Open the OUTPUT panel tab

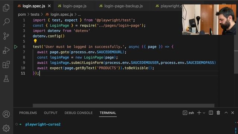pyautogui.click(x=51, y=113)
